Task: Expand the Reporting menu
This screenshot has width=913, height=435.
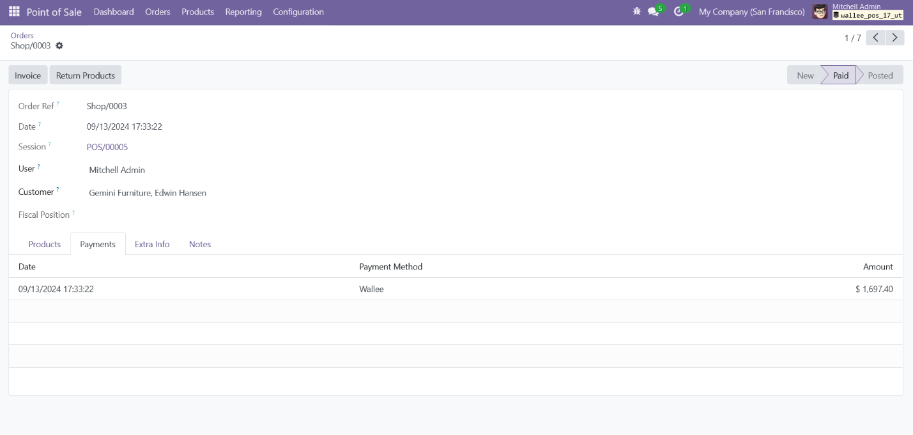Action: [x=243, y=11]
